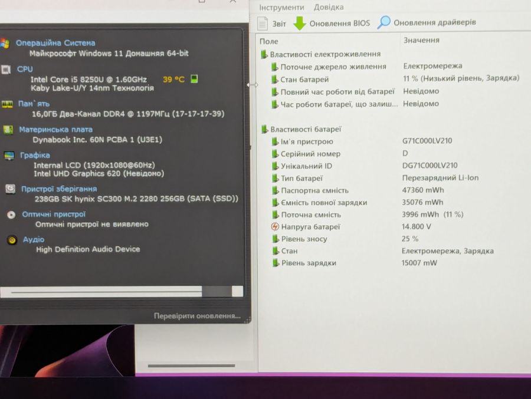Click the CPU chip icon

coord(6,70)
